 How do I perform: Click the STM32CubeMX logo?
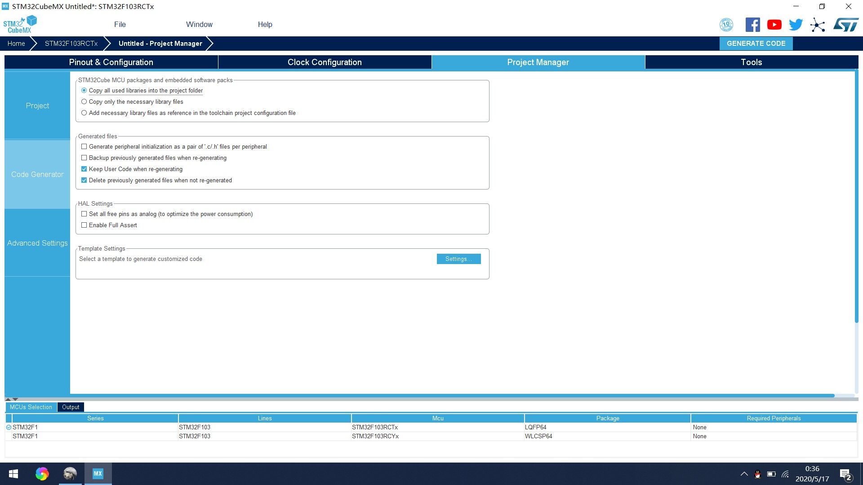tap(20, 25)
